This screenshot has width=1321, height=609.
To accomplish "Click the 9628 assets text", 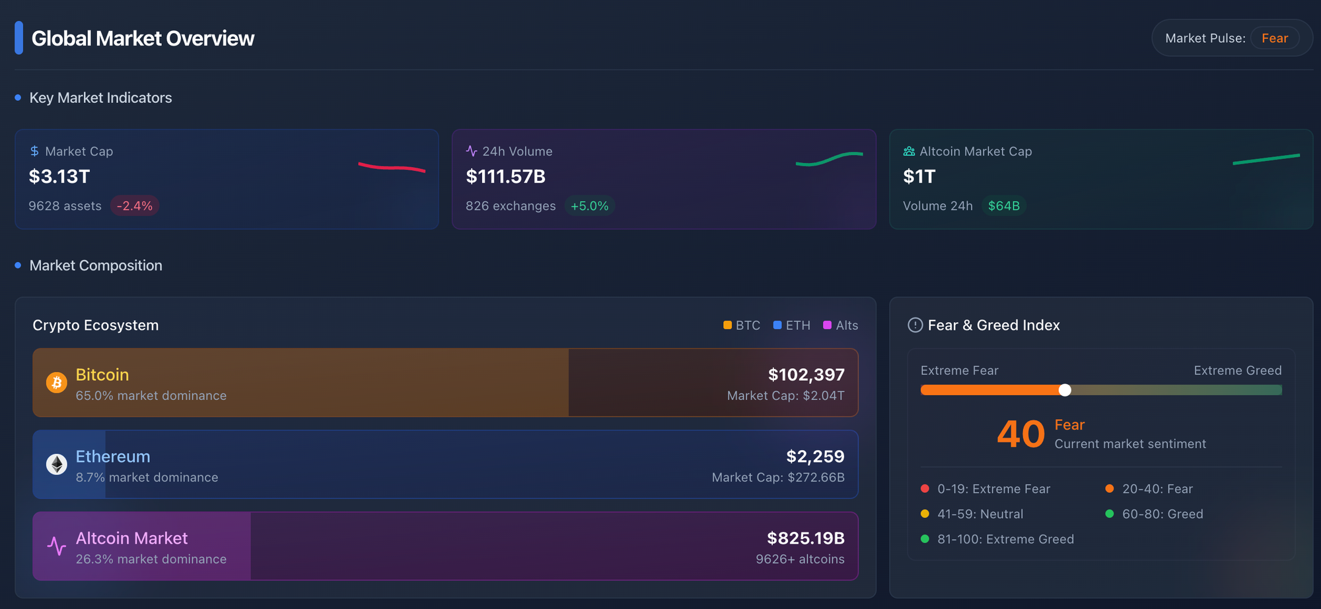I will tap(65, 206).
